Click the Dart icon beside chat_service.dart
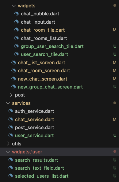 (10, 119)
